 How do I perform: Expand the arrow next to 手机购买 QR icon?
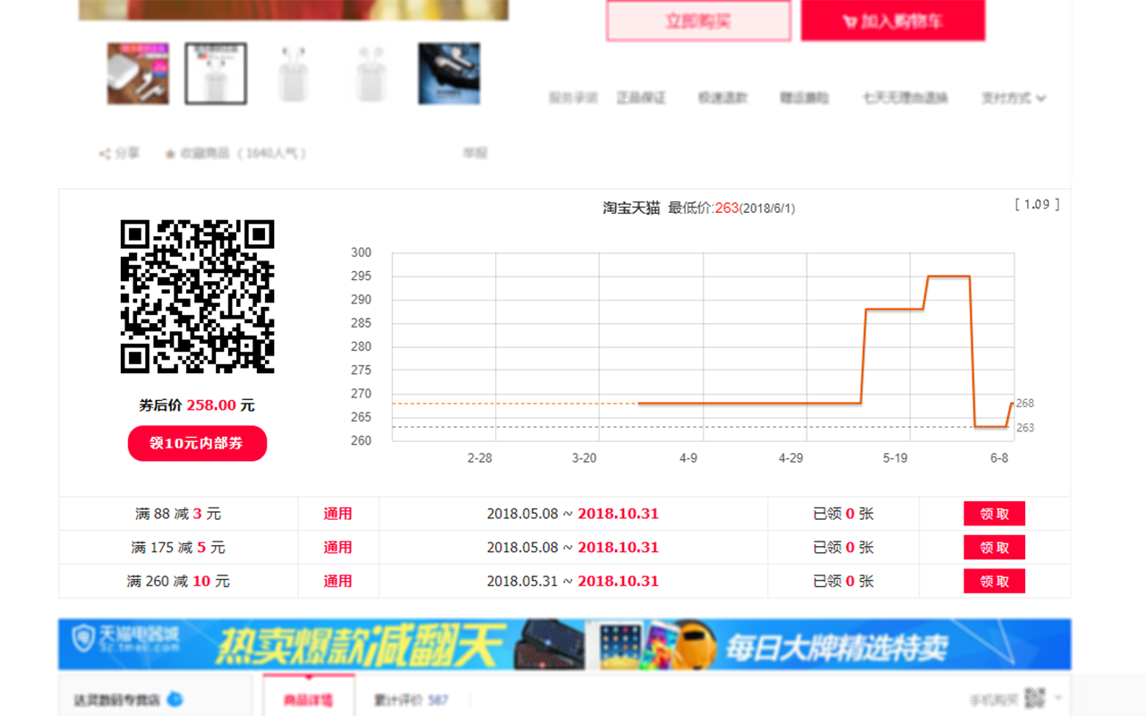point(1058,698)
